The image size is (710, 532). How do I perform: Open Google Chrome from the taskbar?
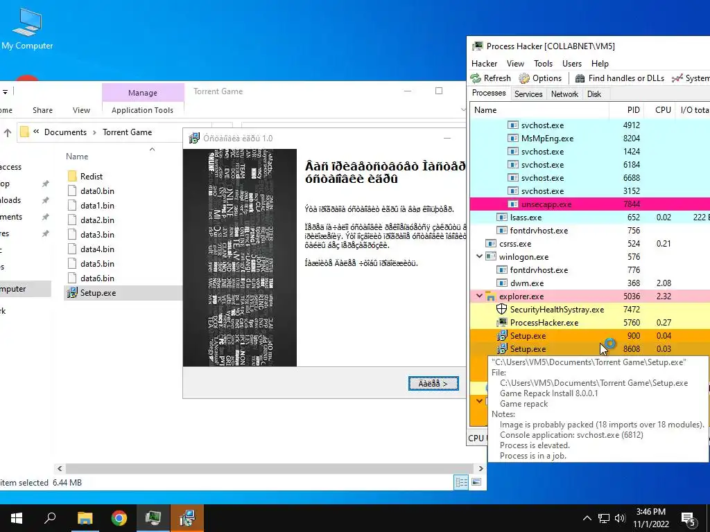point(119,518)
